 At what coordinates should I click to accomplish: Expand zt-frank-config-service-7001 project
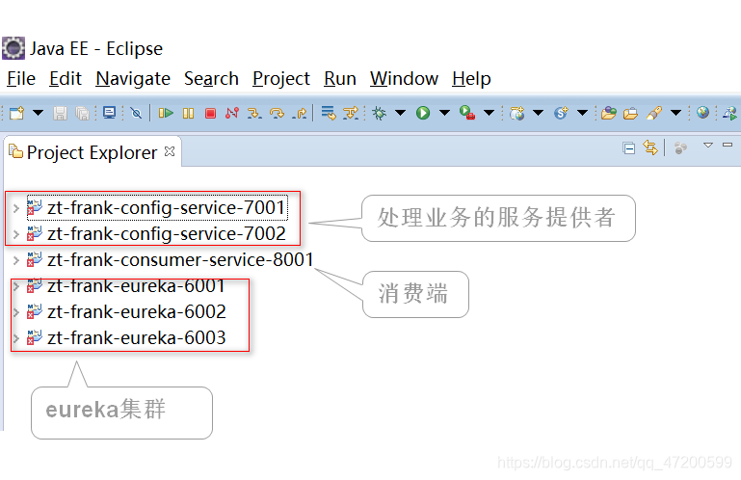tap(16, 208)
